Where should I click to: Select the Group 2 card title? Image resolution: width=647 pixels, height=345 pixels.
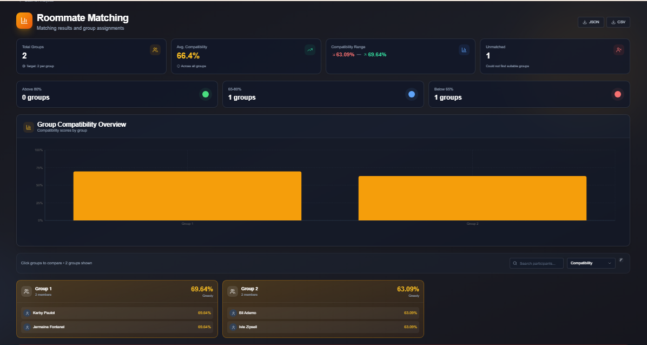click(x=249, y=289)
